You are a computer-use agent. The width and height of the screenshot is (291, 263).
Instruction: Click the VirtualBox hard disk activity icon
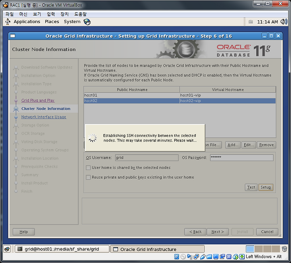[177, 257]
